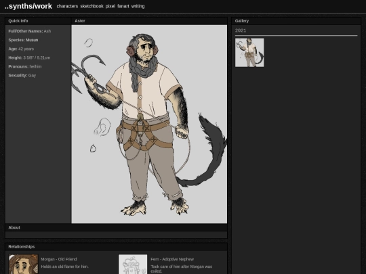The image size is (366, 274).
Task: Select the 'Full/Other Names: Ash' line
Action: (30, 31)
